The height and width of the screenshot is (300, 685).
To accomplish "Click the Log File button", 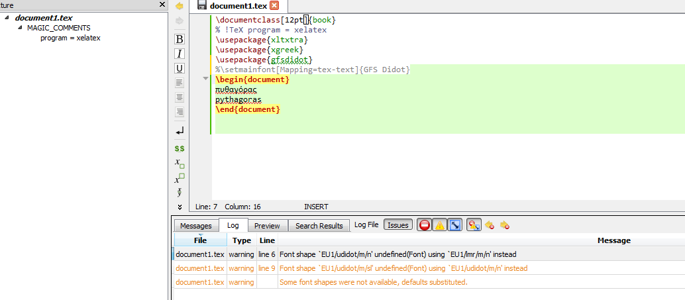I will point(366,225).
